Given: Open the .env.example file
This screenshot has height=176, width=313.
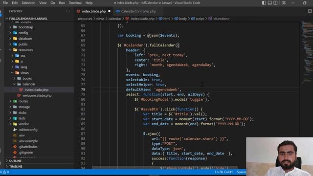Looking at the screenshot, I should tap(28, 141).
